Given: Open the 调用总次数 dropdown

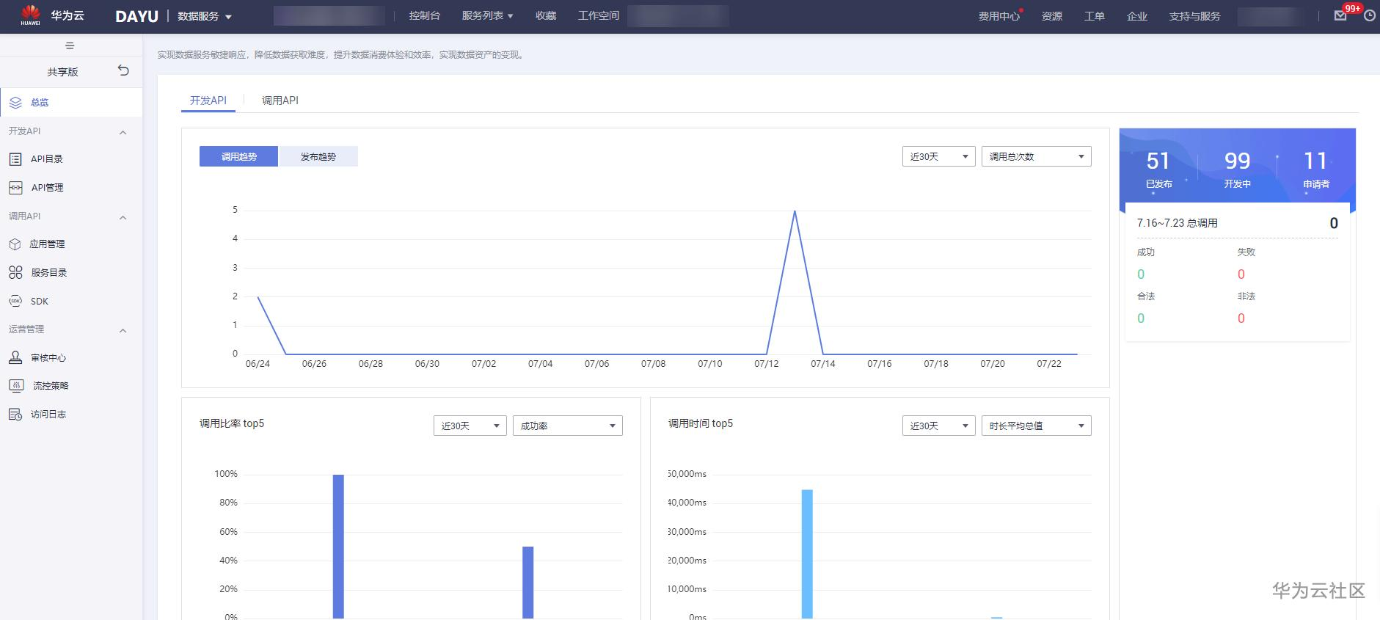Looking at the screenshot, I should (1036, 156).
